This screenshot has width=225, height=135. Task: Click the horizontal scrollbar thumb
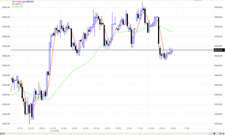click(x=214, y=134)
